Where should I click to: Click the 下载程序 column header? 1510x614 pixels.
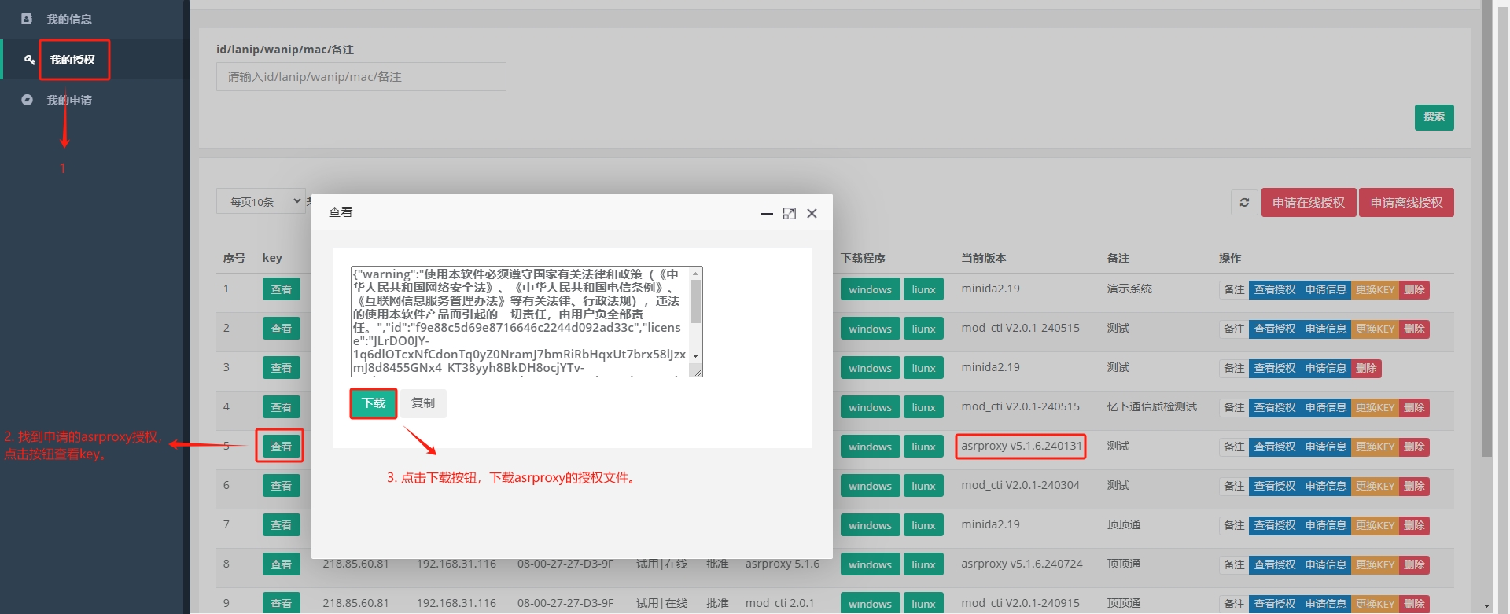pyautogui.click(x=863, y=258)
